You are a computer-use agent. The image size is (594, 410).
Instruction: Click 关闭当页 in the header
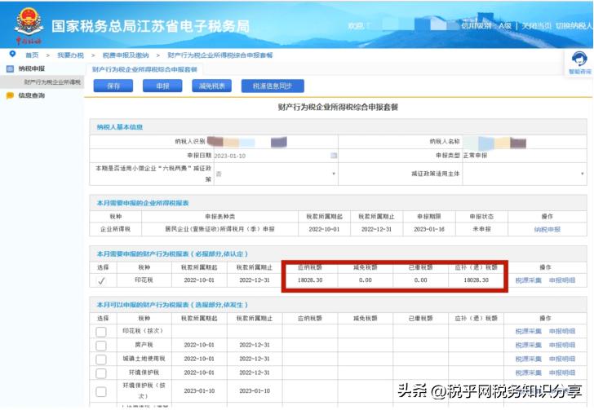click(x=536, y=26)
